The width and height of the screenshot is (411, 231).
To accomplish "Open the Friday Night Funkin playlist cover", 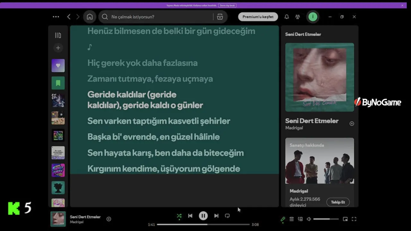I will pyautogui.click(x=58, y=170).
